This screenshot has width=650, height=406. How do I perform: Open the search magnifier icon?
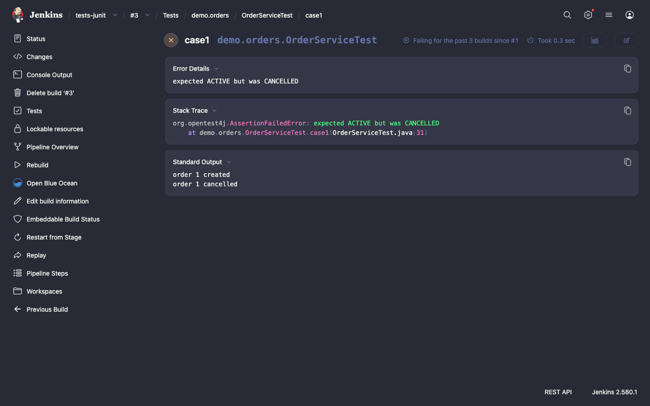click(567, 15)
